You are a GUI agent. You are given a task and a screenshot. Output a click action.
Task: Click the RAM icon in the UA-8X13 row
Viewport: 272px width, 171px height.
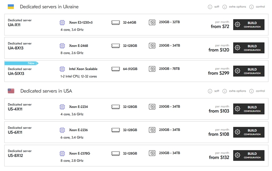click(x=116, y=46)
